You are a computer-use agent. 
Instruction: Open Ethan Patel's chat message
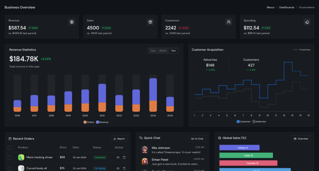(175, 164)
